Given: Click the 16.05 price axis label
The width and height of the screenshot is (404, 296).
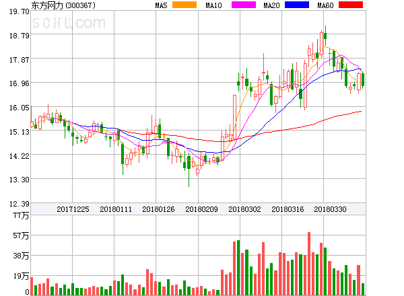Looking at the screenshot, I should [x=20, y=108].
